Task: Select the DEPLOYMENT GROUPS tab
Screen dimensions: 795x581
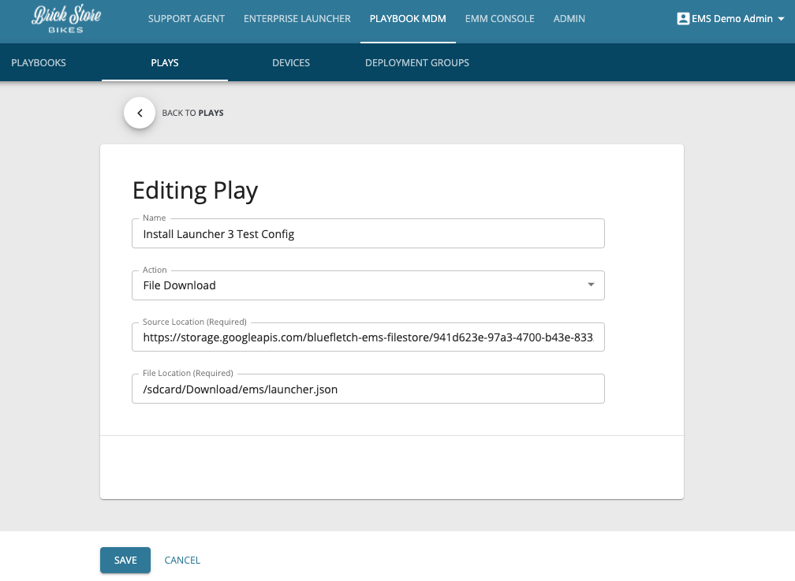Action: click(417, 61)
